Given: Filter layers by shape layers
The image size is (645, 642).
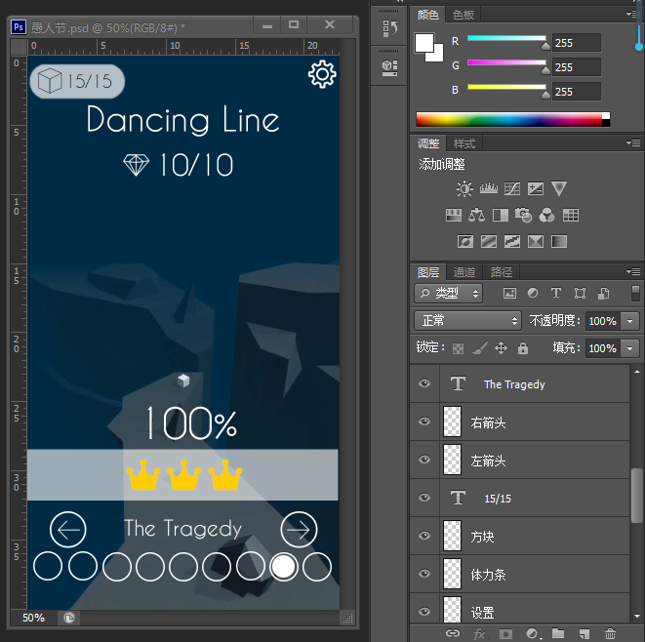Looking at the screenshot, I should (x=580, y=294).
